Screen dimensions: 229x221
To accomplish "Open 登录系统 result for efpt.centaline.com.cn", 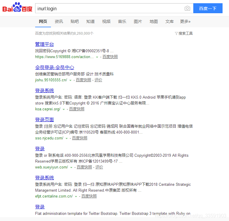I will tap(45, 178).
